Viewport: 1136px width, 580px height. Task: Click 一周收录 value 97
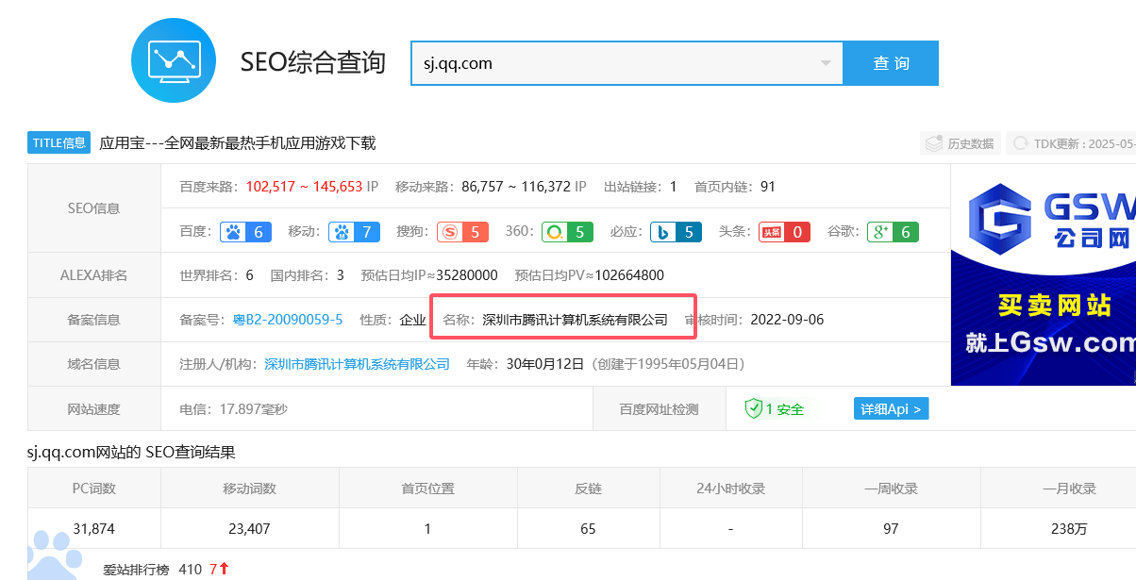[891, 528]
